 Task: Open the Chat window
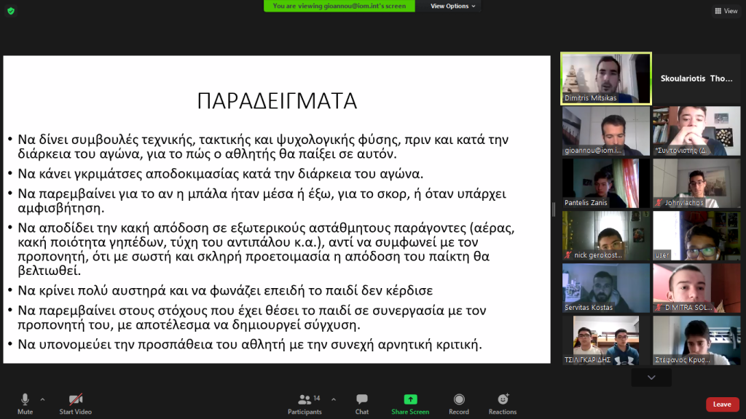click(362, 402)
